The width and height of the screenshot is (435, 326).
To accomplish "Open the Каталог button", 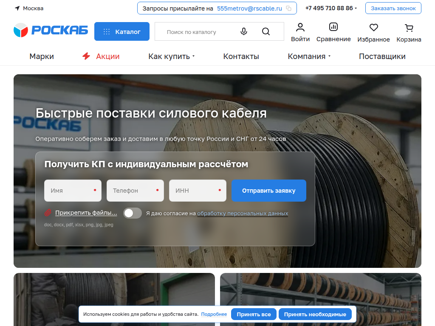I will pyautogui.click(x=122, y=31).
